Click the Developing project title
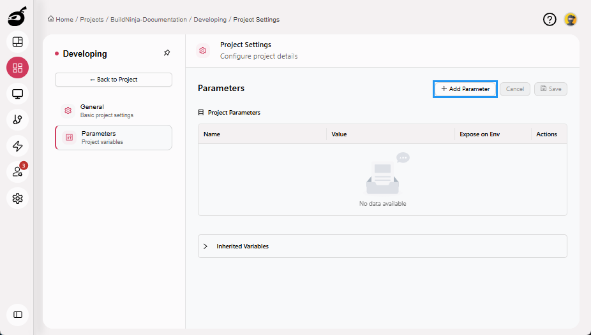 click(x=85, y=53)
